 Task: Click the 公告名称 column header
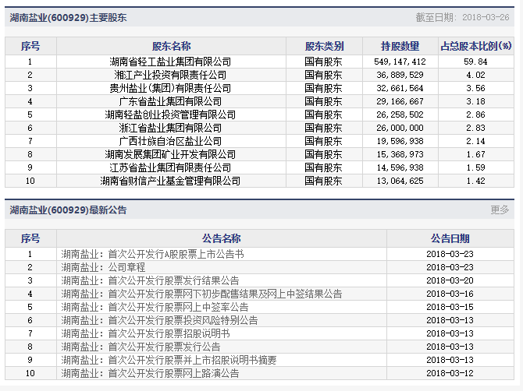click(221, 238)
